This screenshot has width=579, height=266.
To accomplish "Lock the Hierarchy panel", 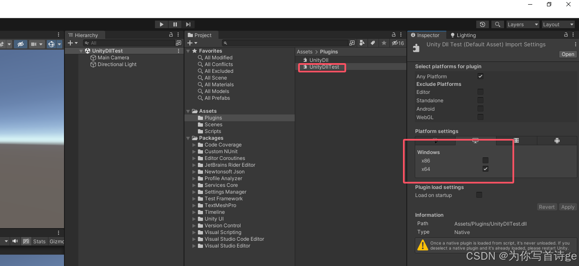I will pos(171,35).
